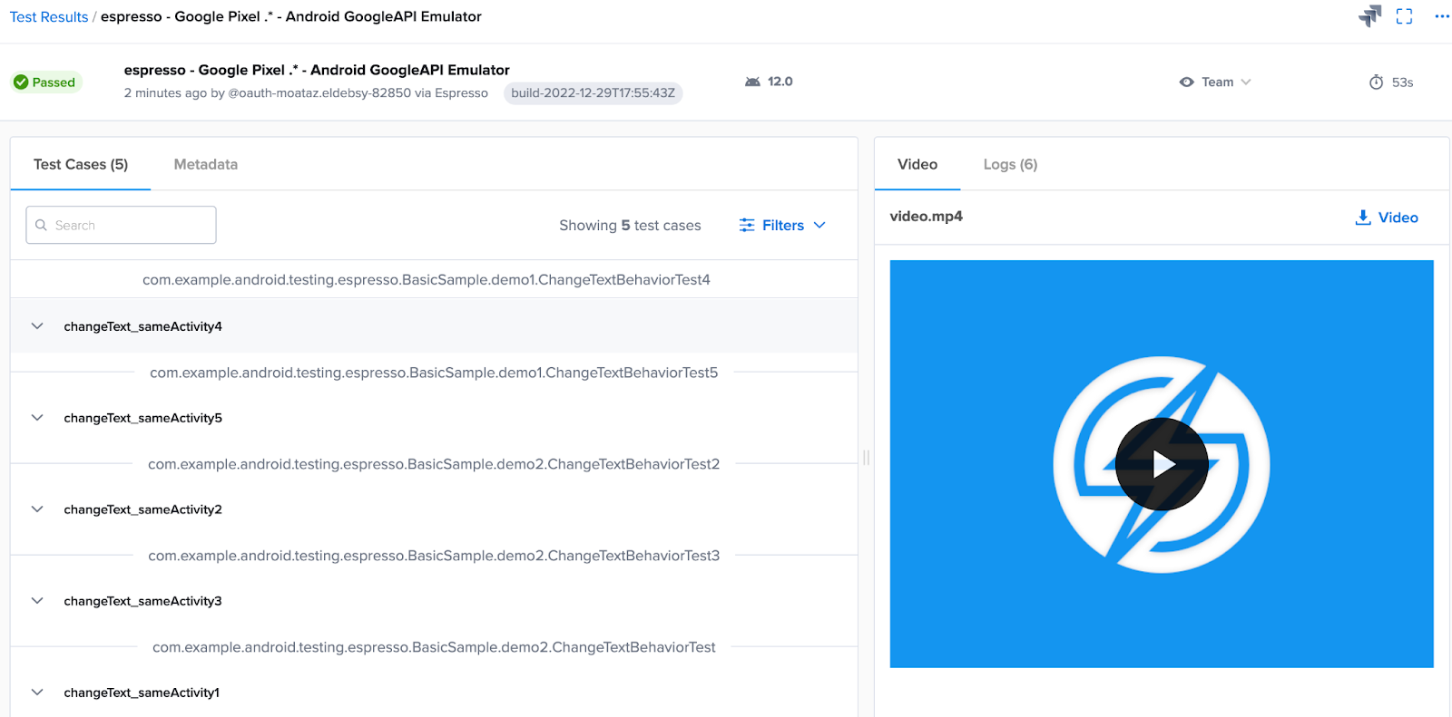Click the stopwatch duration icon
1452x717 pixels.
click(x=1376, y=82)
